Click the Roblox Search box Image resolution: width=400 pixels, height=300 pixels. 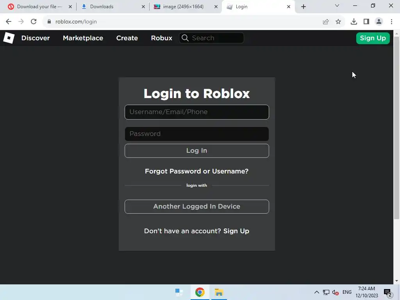pyautogui.click(x=211, y=38)
